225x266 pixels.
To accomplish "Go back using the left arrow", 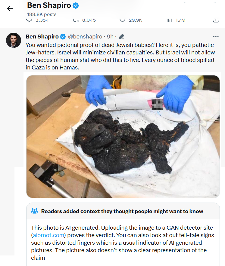I will click(x=10, y=8).
